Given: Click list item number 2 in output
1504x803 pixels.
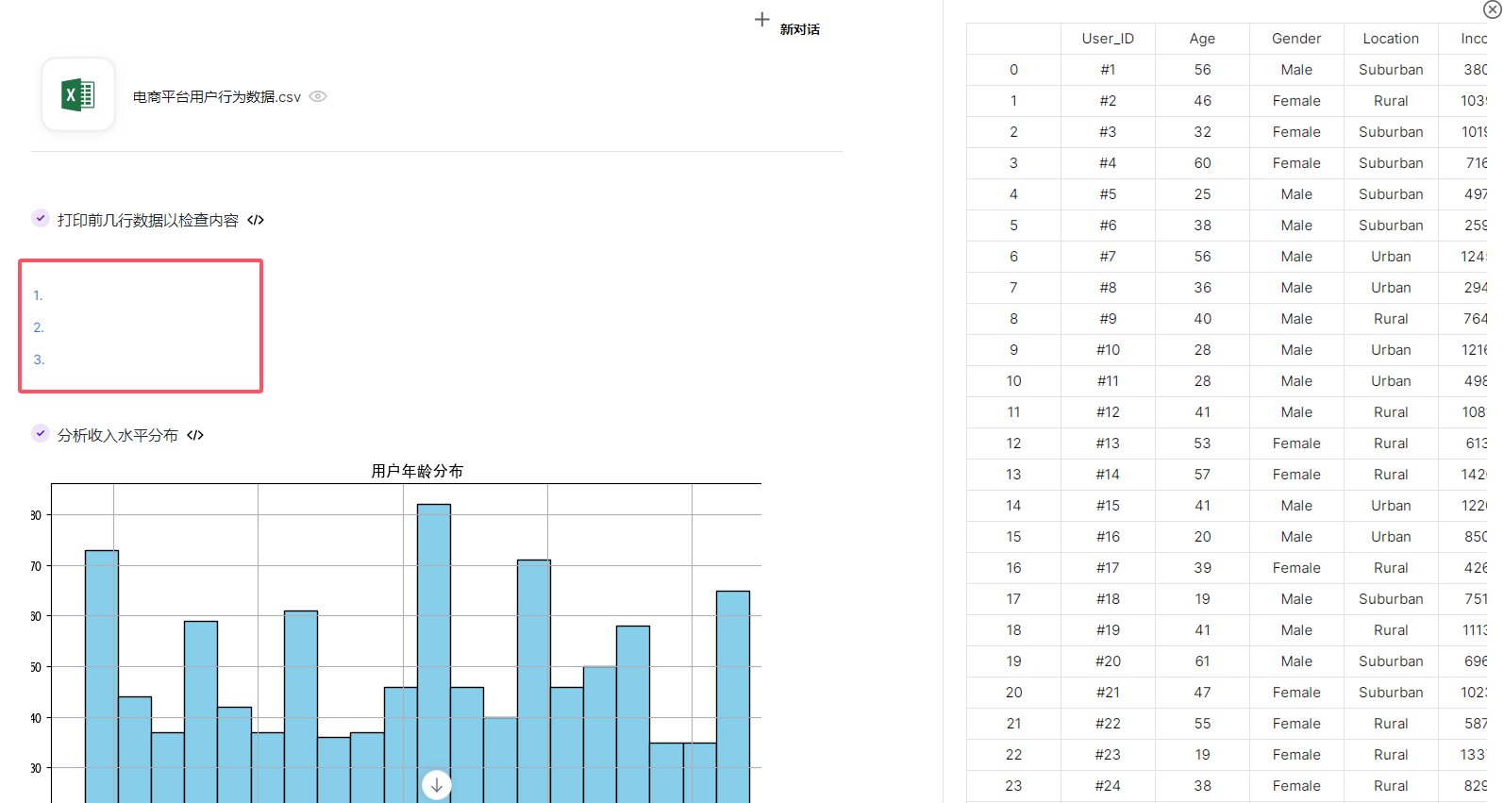Looking at the screenshot, I should pyautogui.click(x=39, y=327).
